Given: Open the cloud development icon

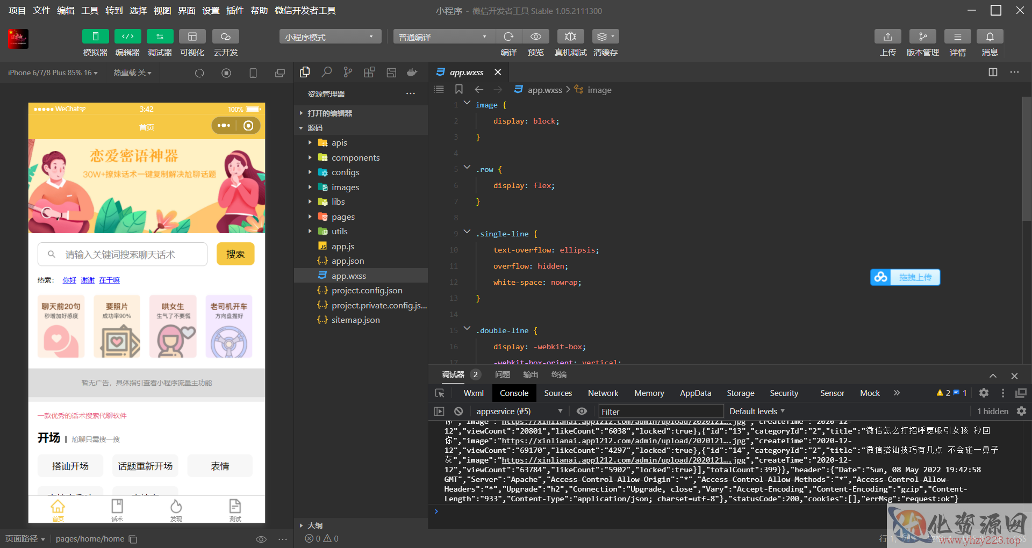Looking at the screenshot, I should tap(226, 37).
